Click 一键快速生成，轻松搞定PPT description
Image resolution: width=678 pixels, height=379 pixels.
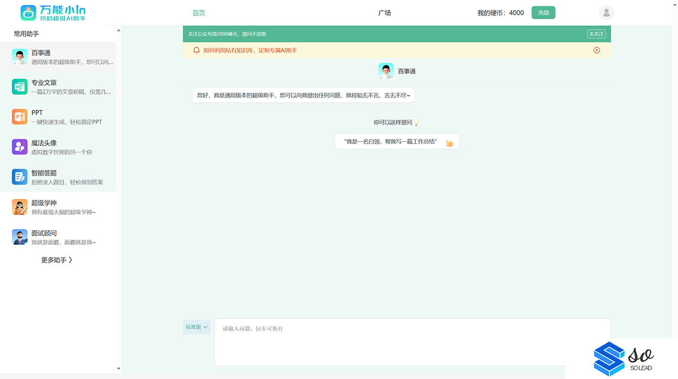pos(67,122)
